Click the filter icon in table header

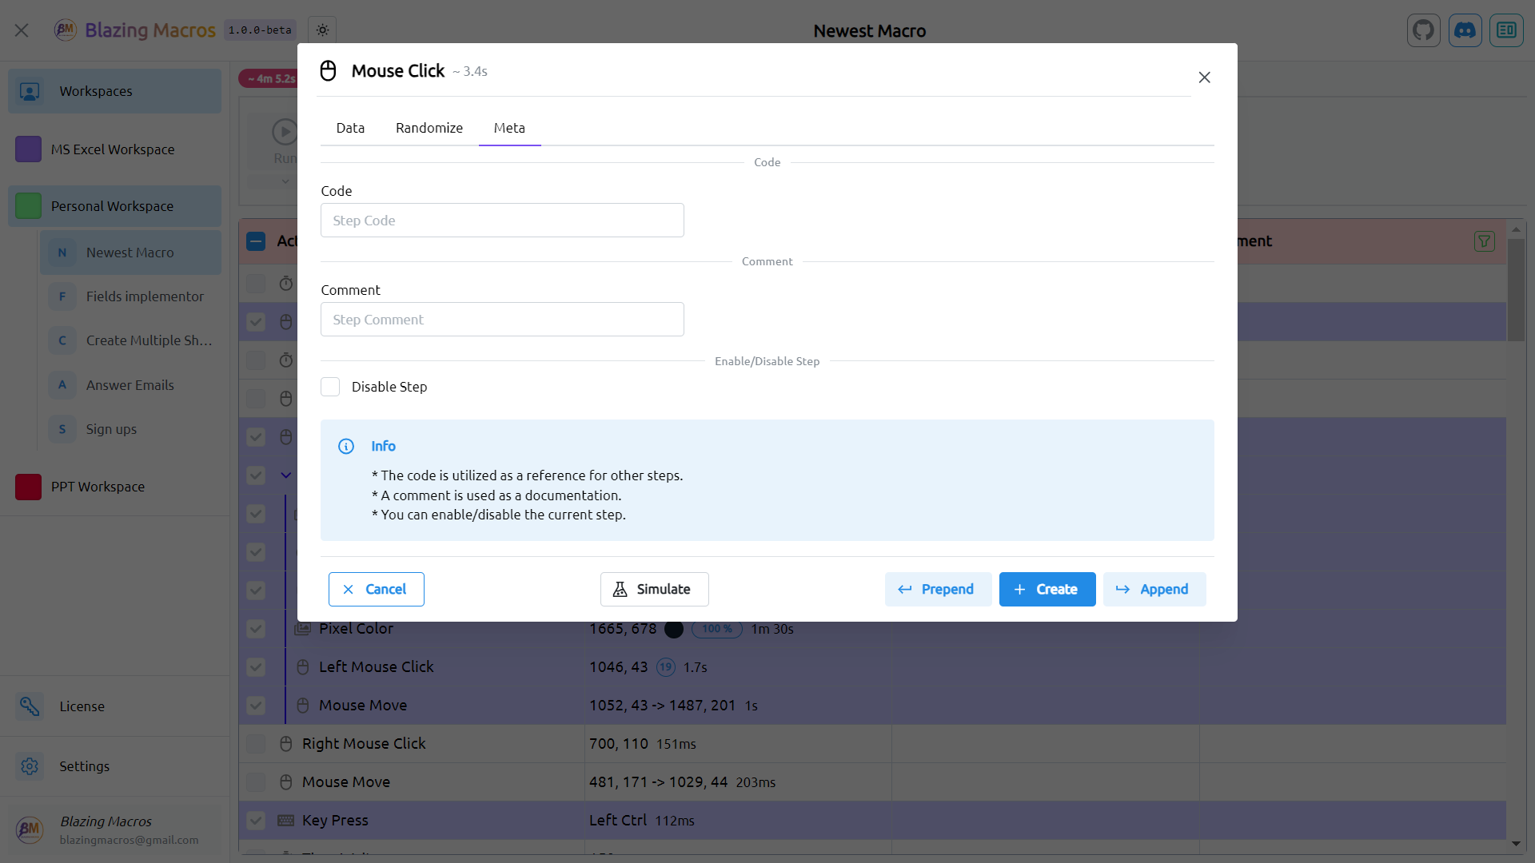coord(1484,241)
